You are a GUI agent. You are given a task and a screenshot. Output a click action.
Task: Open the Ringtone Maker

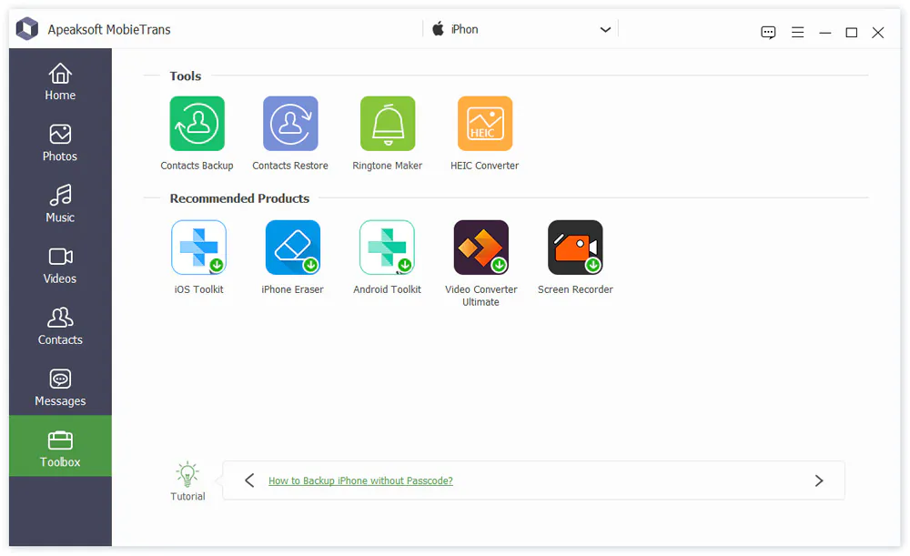387,123
